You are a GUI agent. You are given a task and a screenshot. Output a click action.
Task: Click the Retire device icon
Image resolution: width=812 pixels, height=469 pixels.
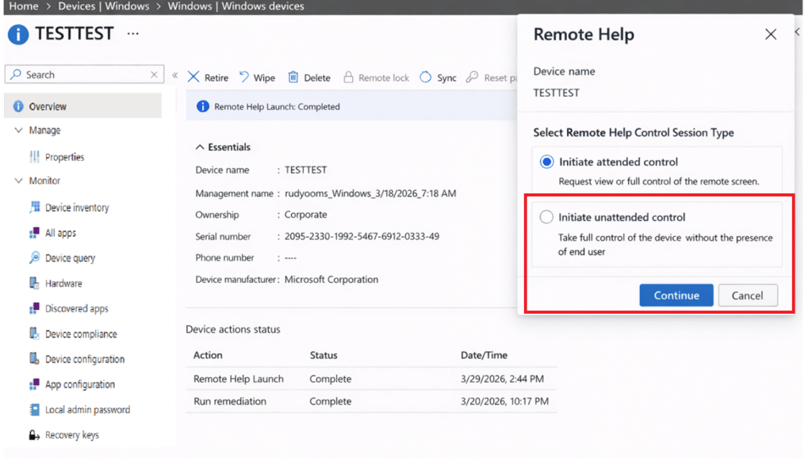tap(193, 78)
